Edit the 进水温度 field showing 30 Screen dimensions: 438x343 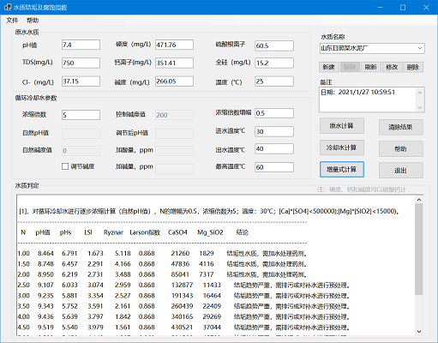[274, 131]
